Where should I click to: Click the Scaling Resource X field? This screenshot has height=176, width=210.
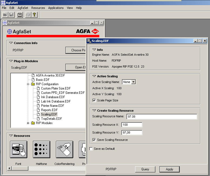[132, 125]
